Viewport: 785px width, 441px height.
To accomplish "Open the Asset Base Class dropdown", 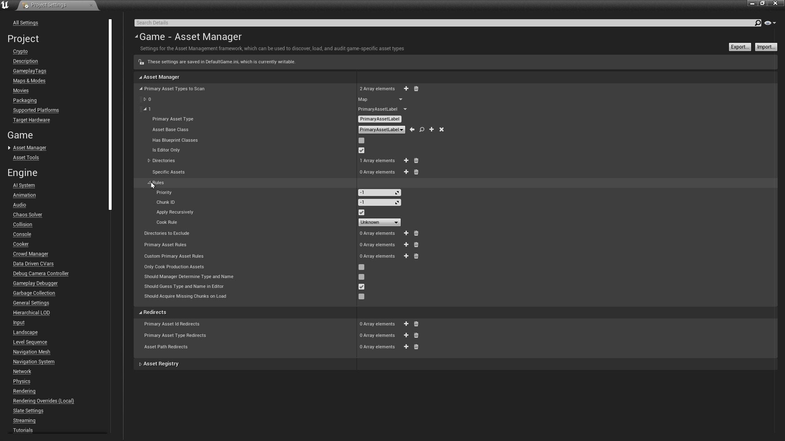I will (381, 129).
